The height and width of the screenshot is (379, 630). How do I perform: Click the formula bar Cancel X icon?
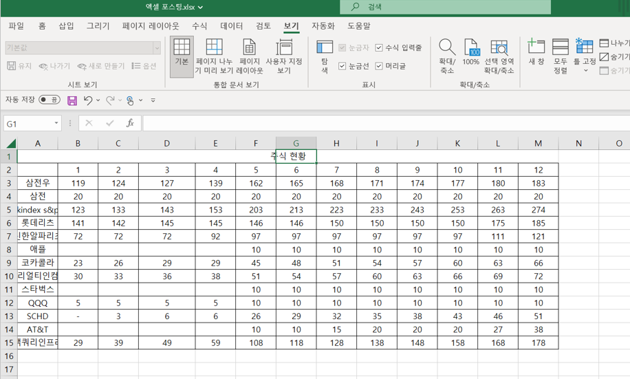(89, 123)
